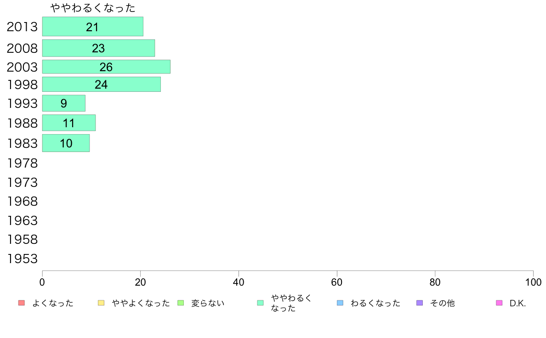Click the purple その他 legend swatch
This screenshot has height=338, width=546.
pyautogui.click(x=420, y=303)
